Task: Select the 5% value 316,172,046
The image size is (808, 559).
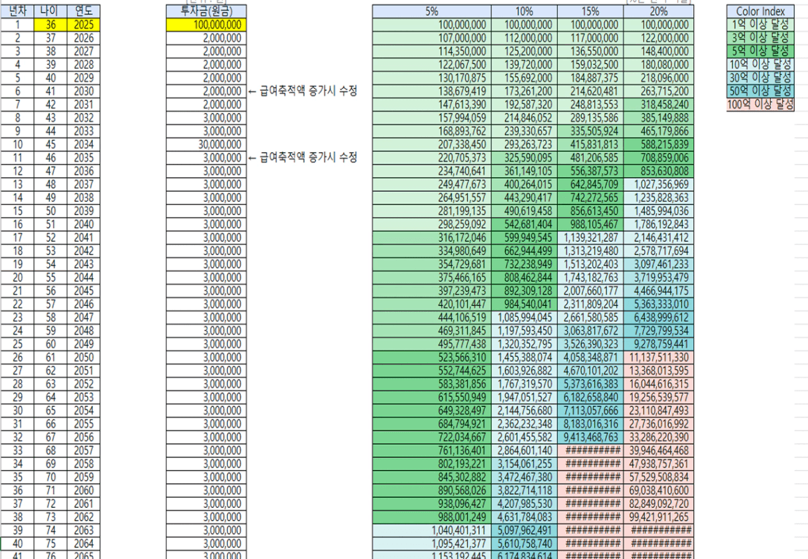Action: coord(431,237)
